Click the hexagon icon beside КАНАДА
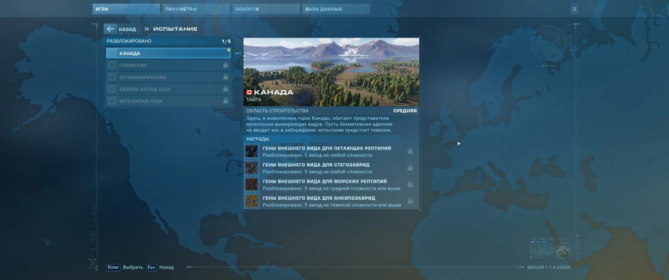 (x=112, y=54)
